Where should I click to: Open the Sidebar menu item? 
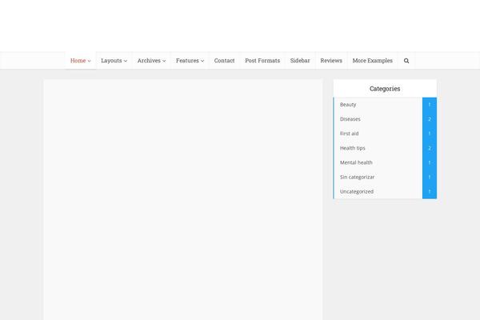pos(300,60)
